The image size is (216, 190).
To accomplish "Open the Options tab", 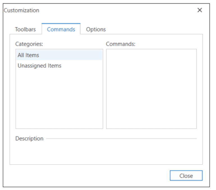I will click(96, 29).
